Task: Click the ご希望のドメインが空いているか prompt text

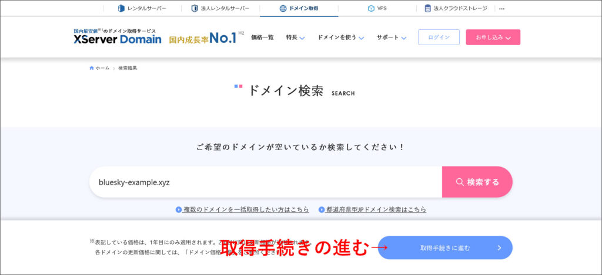Action: (300, 147)
